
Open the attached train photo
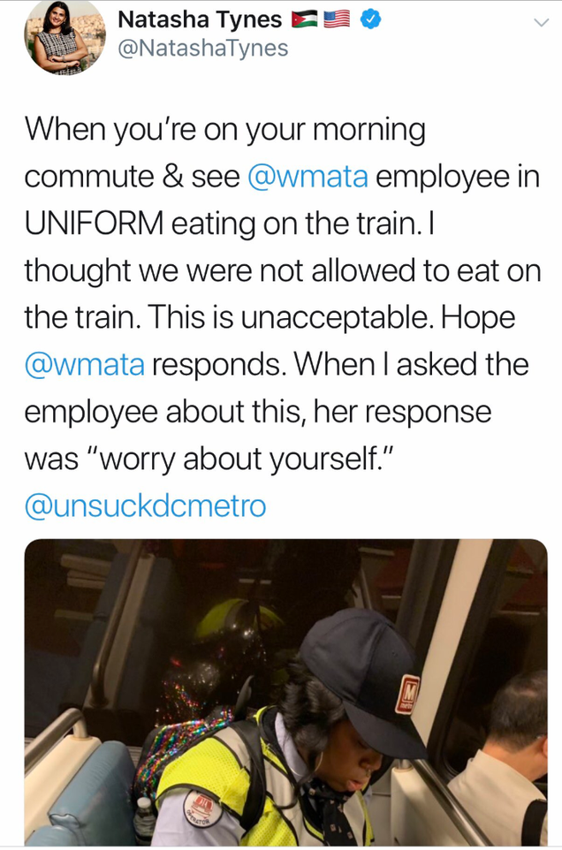pyautogui.click(x=285, y=692)
